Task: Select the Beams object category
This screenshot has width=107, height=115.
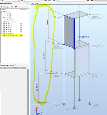Action: tap(10, 24)
